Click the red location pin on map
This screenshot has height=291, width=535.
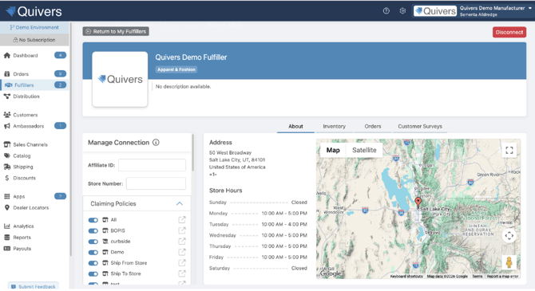pyautogui.click(x=418, y=202)
